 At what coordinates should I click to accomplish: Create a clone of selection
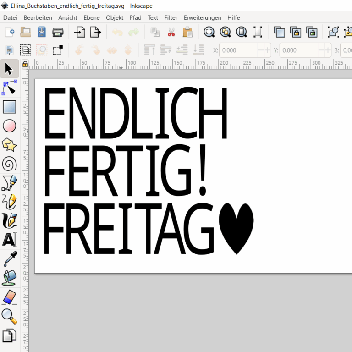point(296,32)
